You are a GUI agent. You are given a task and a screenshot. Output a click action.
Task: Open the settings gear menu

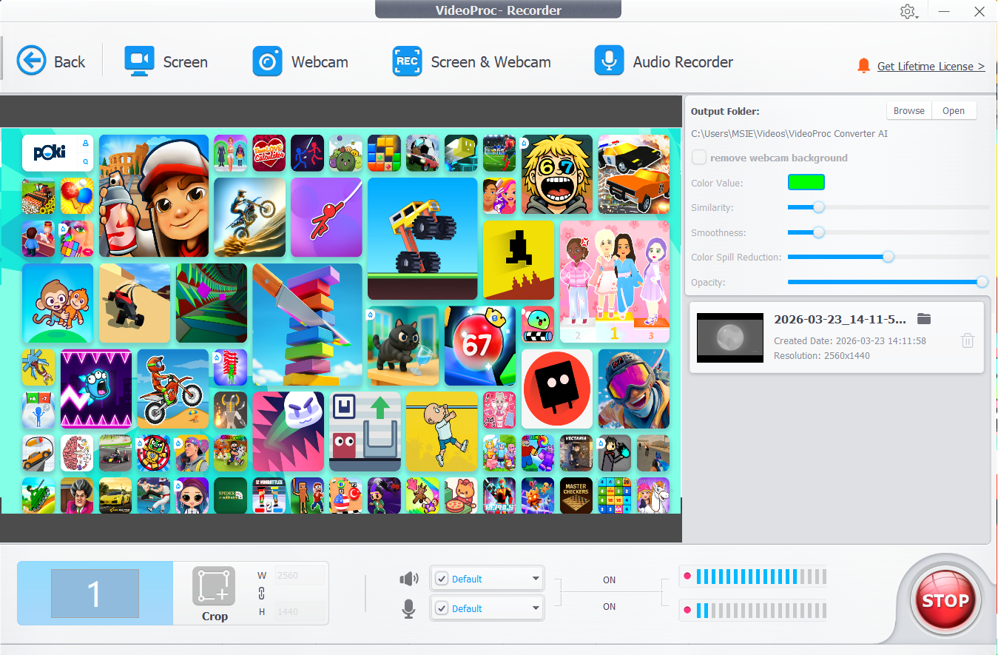(908, 12)
